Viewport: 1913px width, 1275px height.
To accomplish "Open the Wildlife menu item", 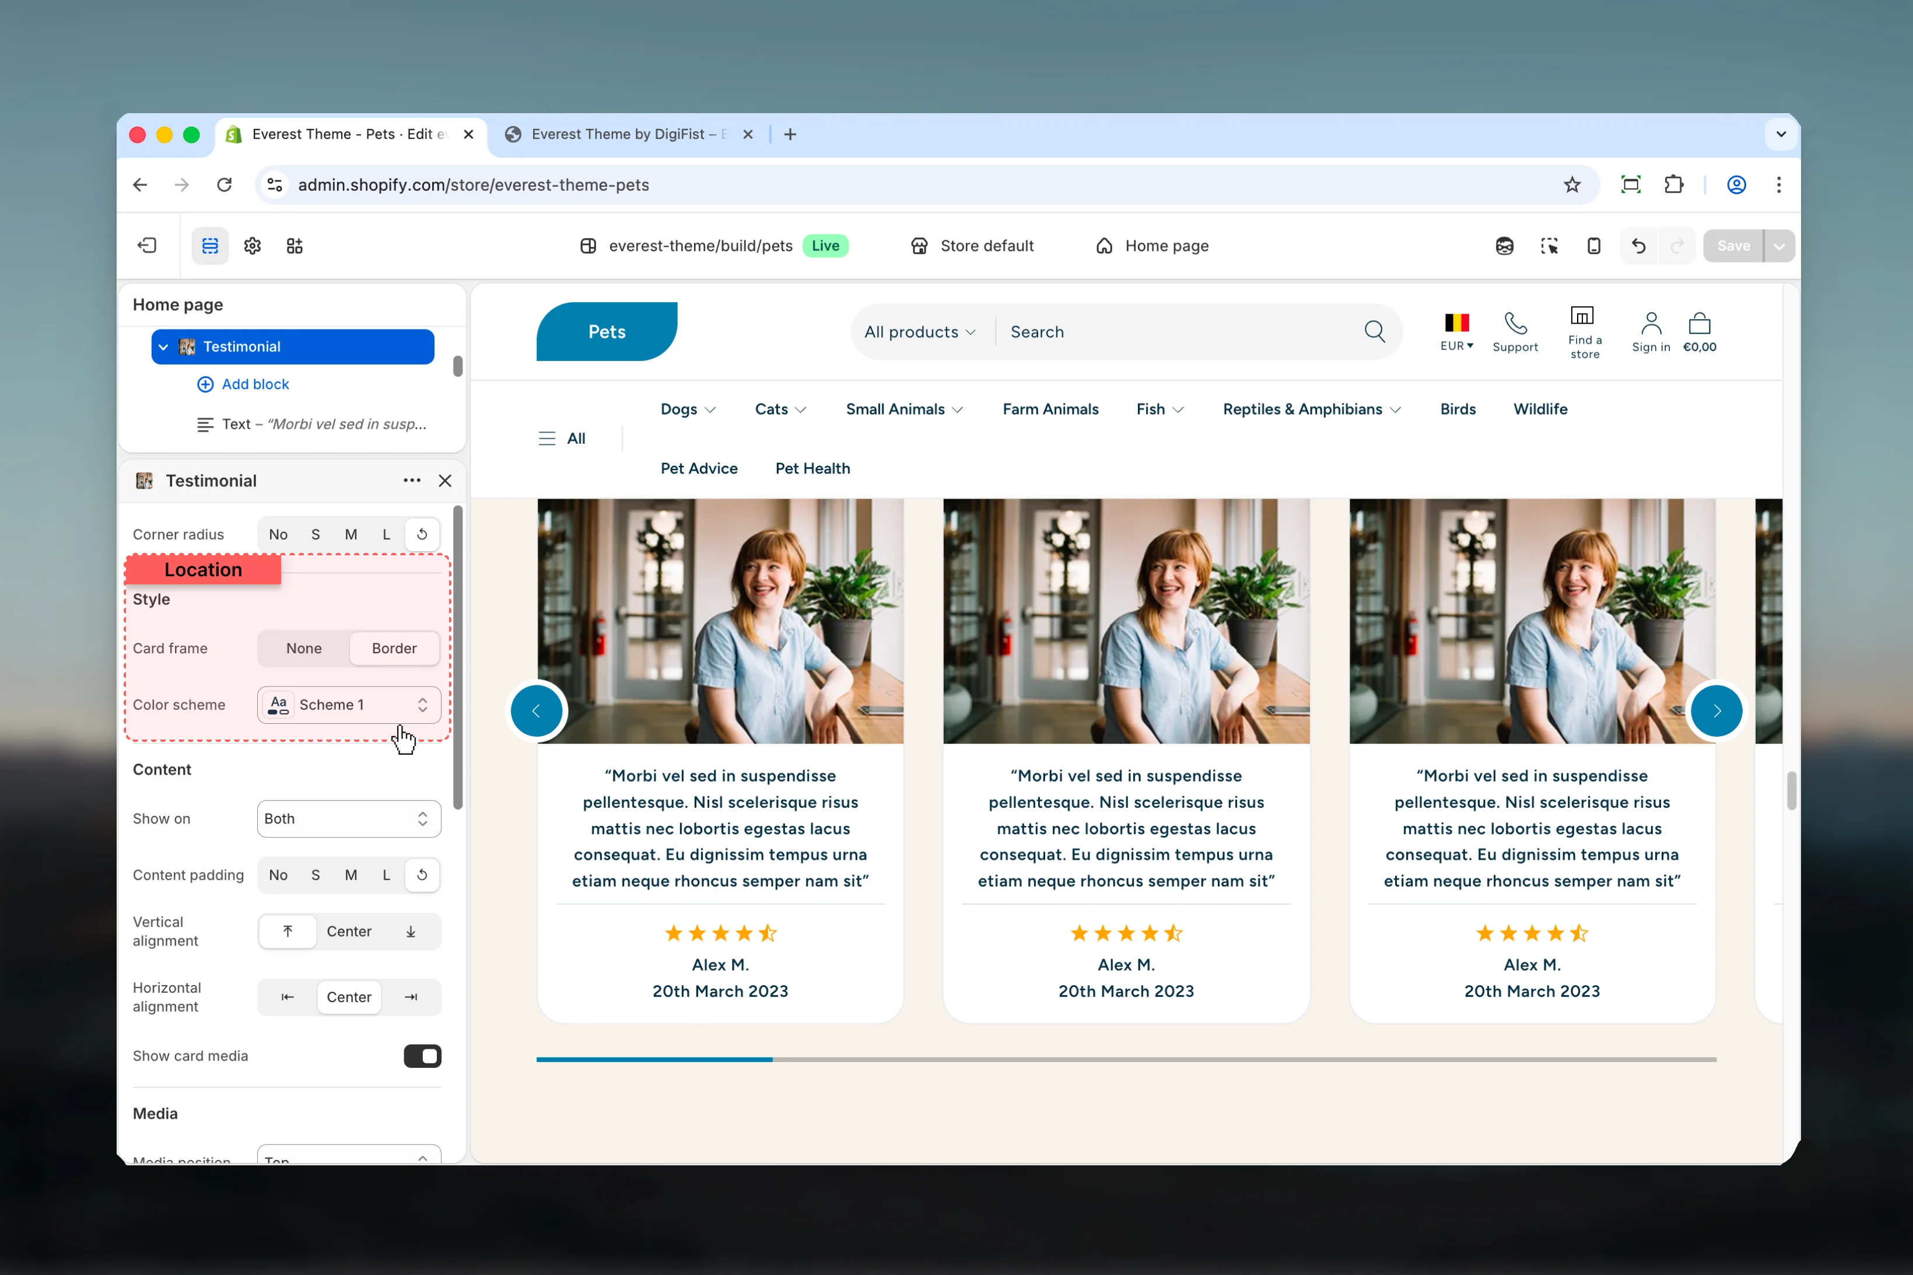I will [x=1540, y=409].
